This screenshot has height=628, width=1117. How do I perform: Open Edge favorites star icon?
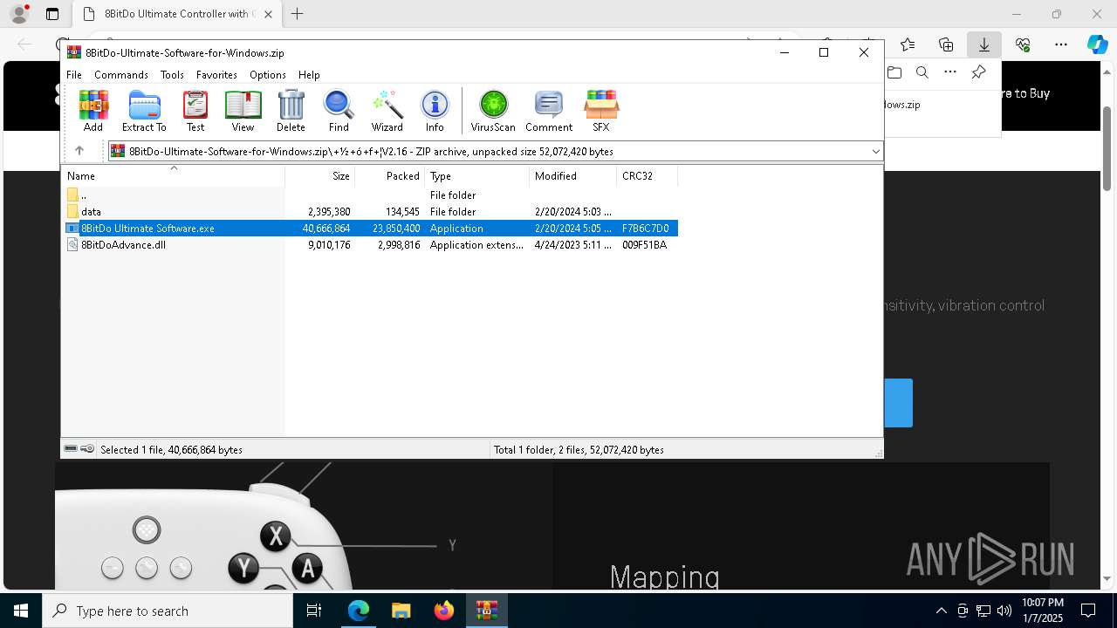908,44
